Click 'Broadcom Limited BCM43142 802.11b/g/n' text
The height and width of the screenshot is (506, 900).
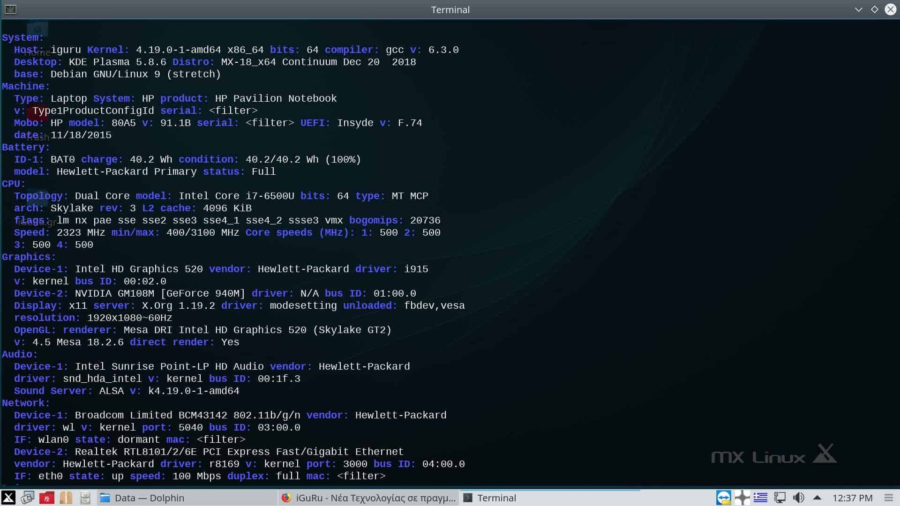pos(187,415)
